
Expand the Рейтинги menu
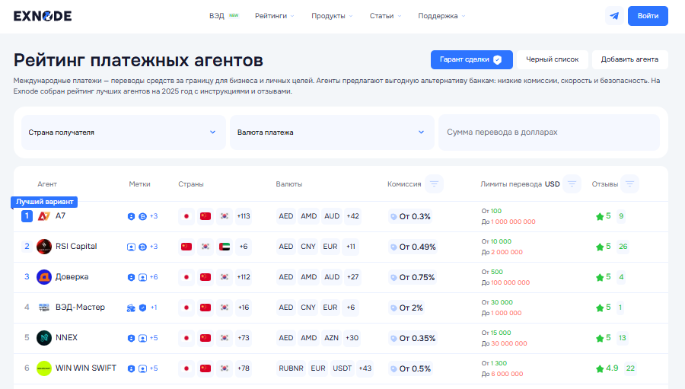(x=274, y=16)
